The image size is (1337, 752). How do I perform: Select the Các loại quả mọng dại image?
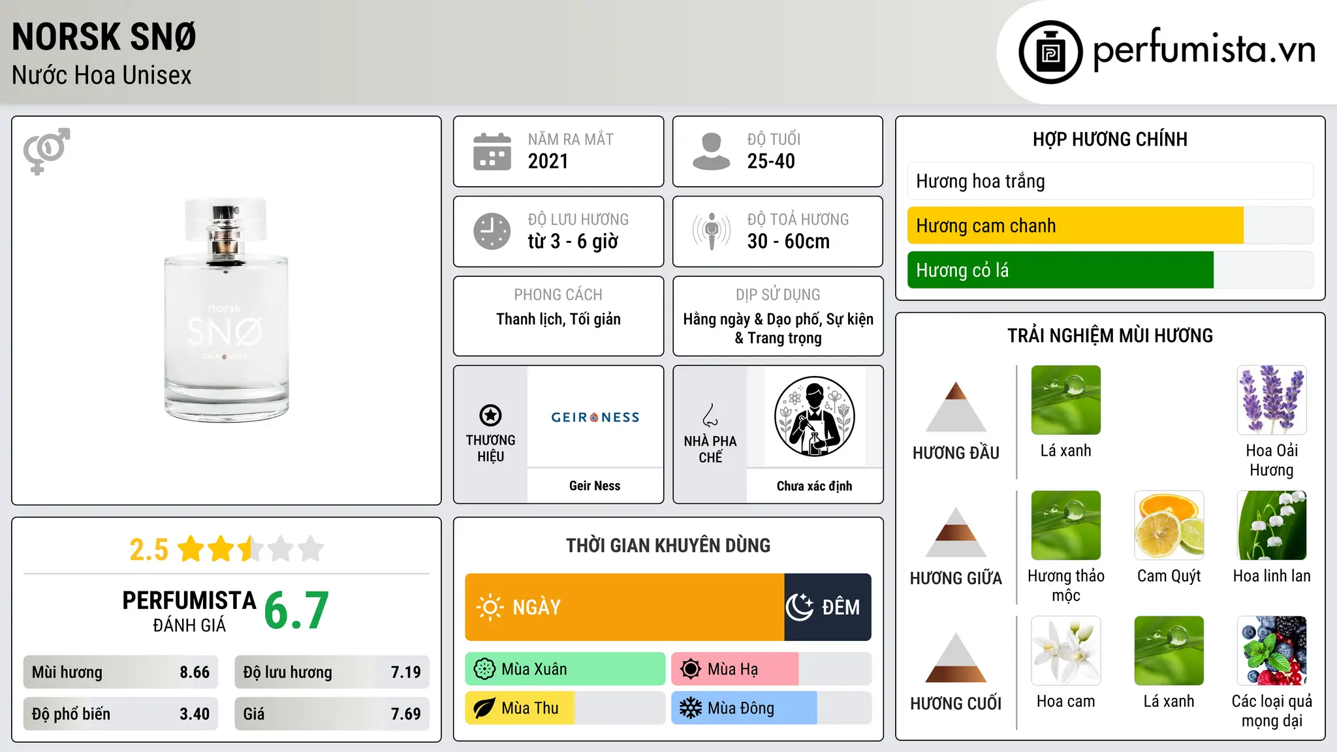coord(1272,651)
